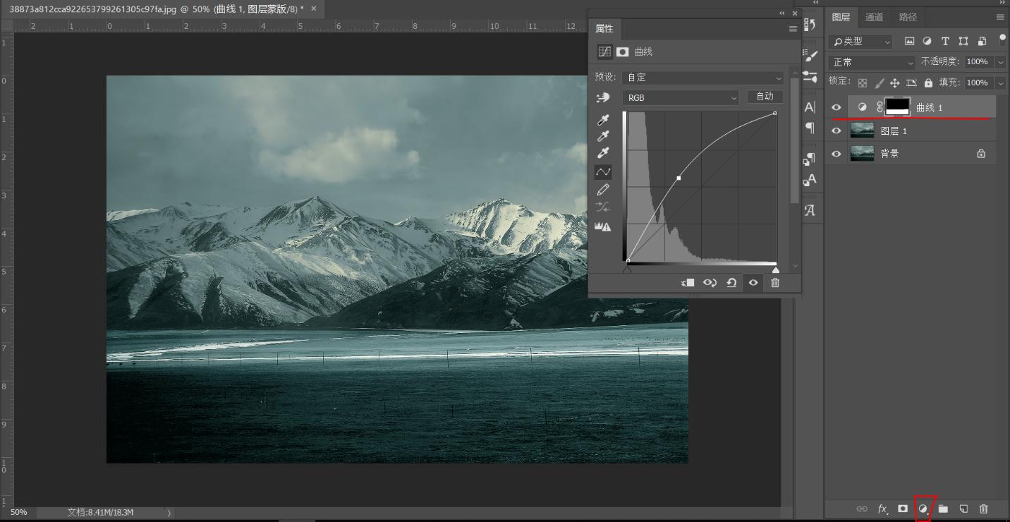Select the on-image adjustment (targeted) tool
This screenshot has width=1010, height=522.
[x=603, y=97]
